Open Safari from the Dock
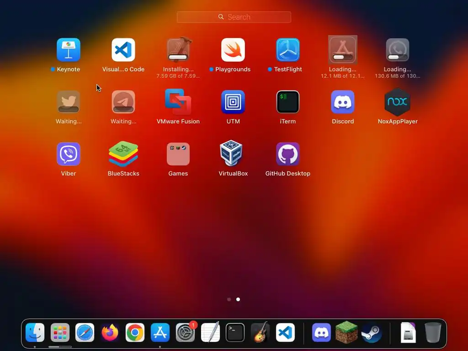Viewport: 468px width, 351px height. pyautogui.click(x=85, y=333)
